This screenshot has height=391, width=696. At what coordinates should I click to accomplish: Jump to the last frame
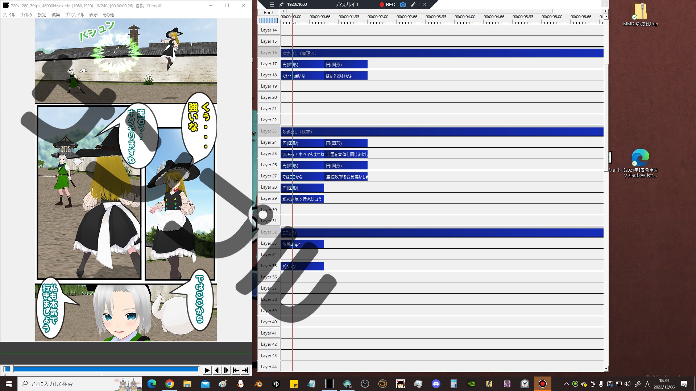point(245,370)
